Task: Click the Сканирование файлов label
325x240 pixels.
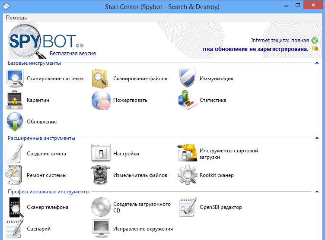Action: [140, 79]
